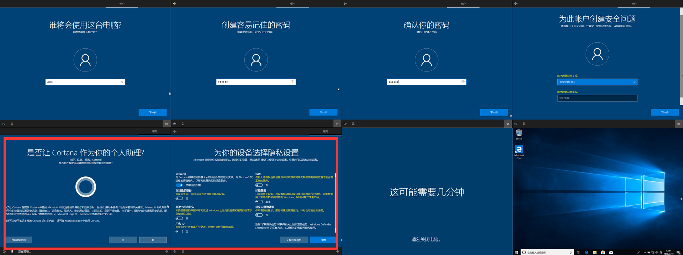Click the Windows Start button
This screenshot has height=255, width=683.
pyautogui.click(x=517, y=252)
